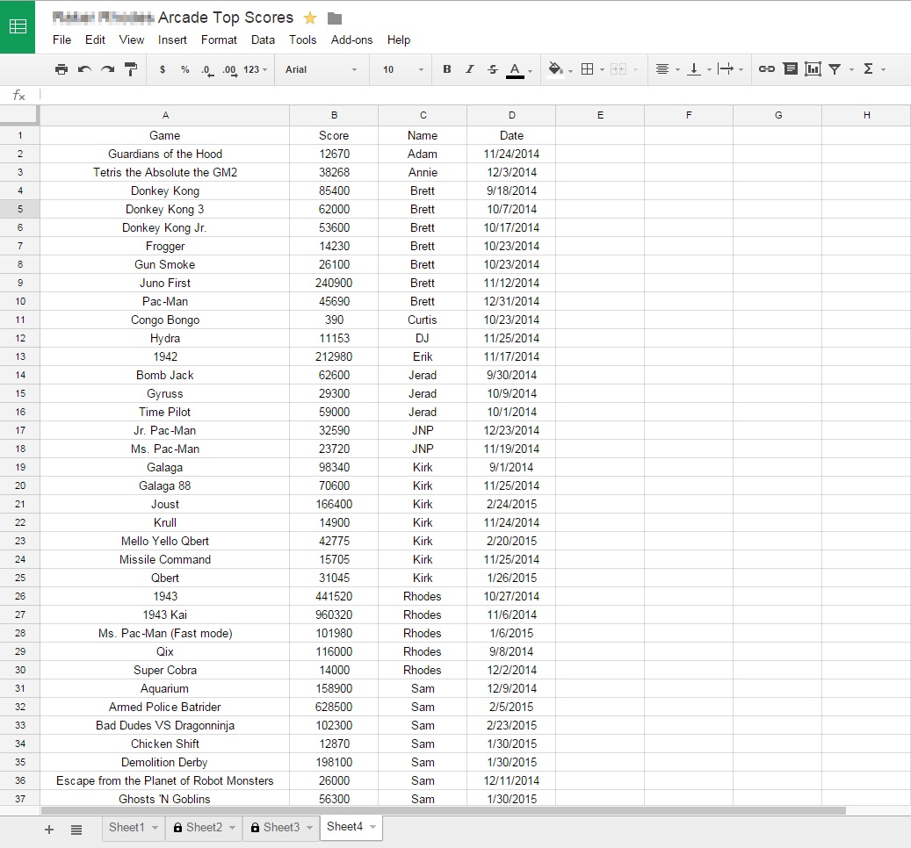Screen dimensions: 911x848
Task: Select the Paint format tool
Action: pos(131,69)
